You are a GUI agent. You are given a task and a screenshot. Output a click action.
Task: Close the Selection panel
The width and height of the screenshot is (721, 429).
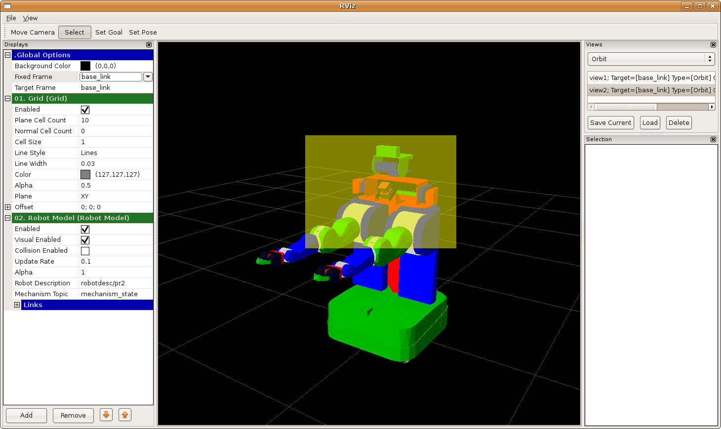[713, 139]
